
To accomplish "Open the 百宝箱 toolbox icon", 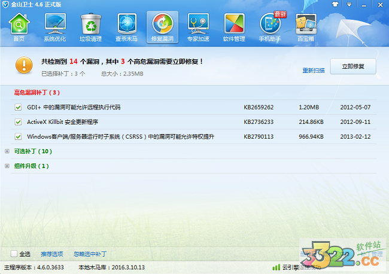I will tap(306, 28).
